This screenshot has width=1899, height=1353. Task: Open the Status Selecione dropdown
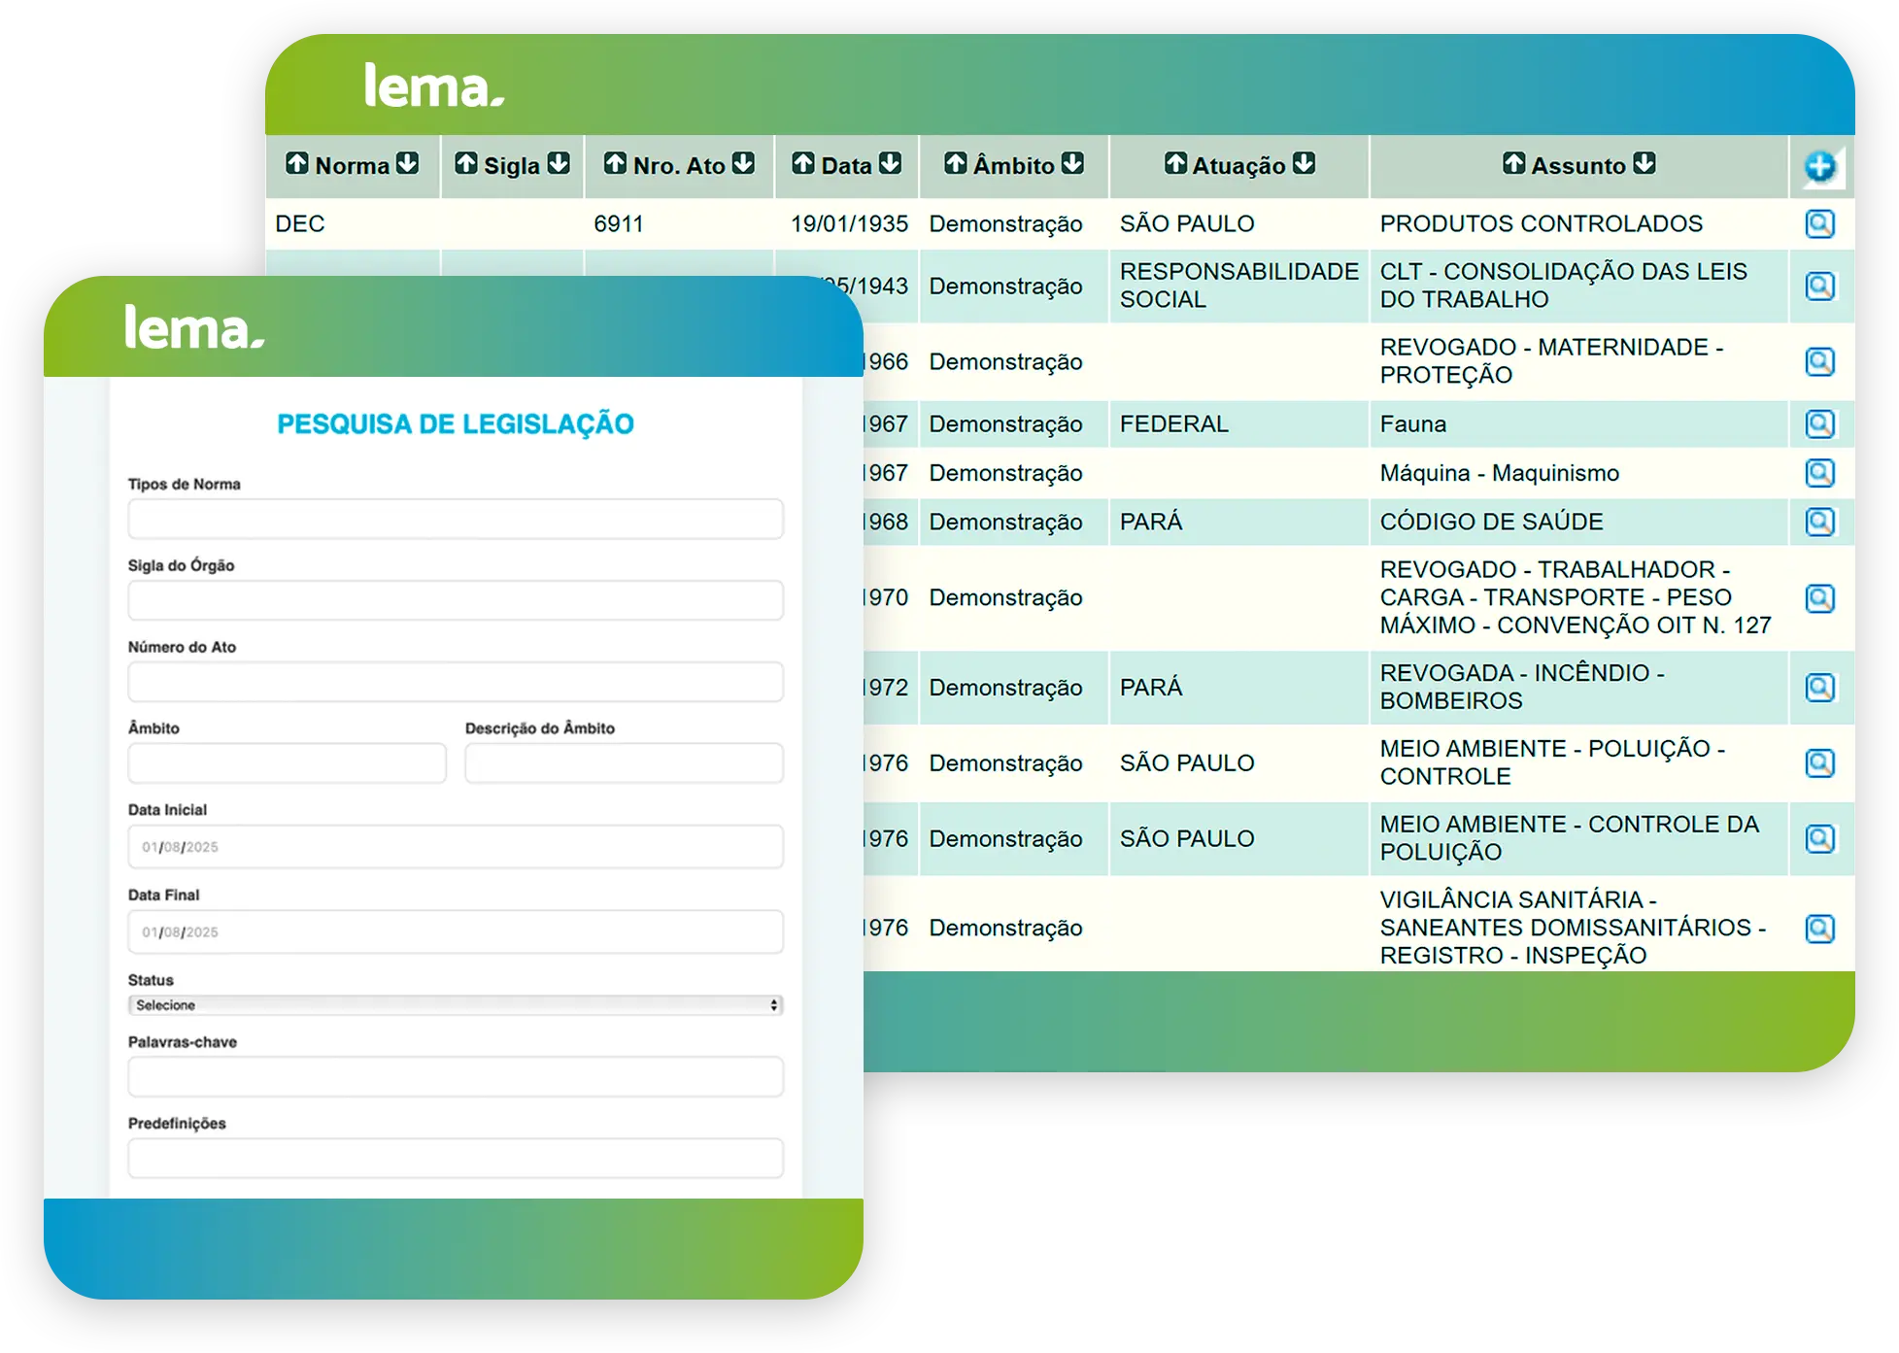click(x=455, y=1005)
